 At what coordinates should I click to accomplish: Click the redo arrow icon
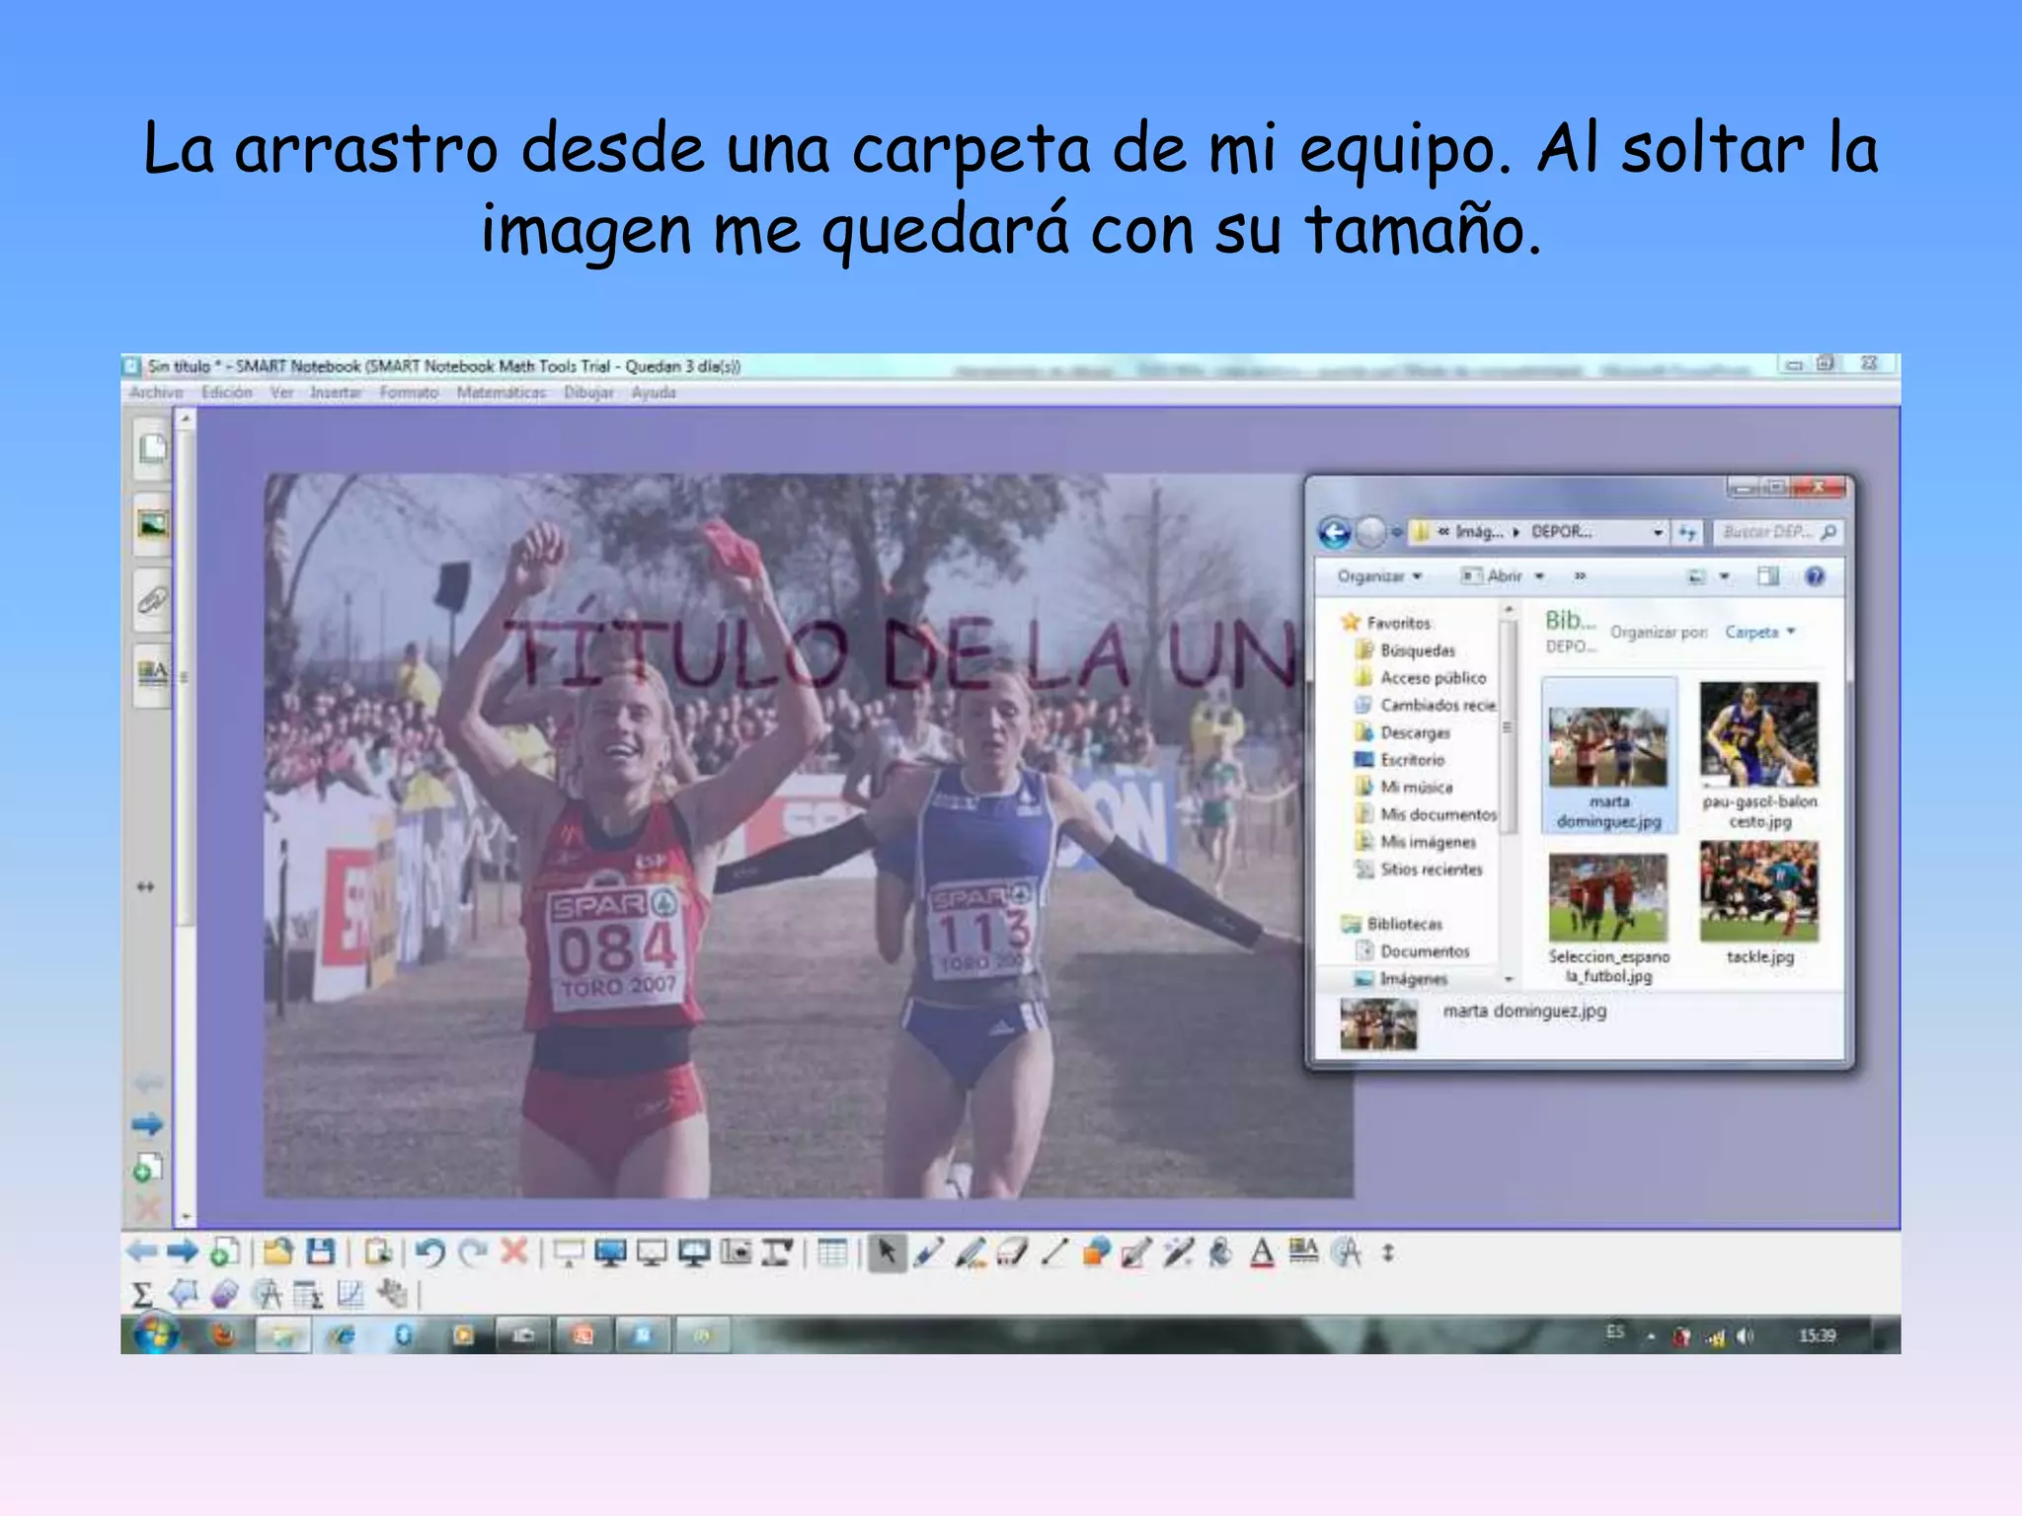(x=473, y=1252)
